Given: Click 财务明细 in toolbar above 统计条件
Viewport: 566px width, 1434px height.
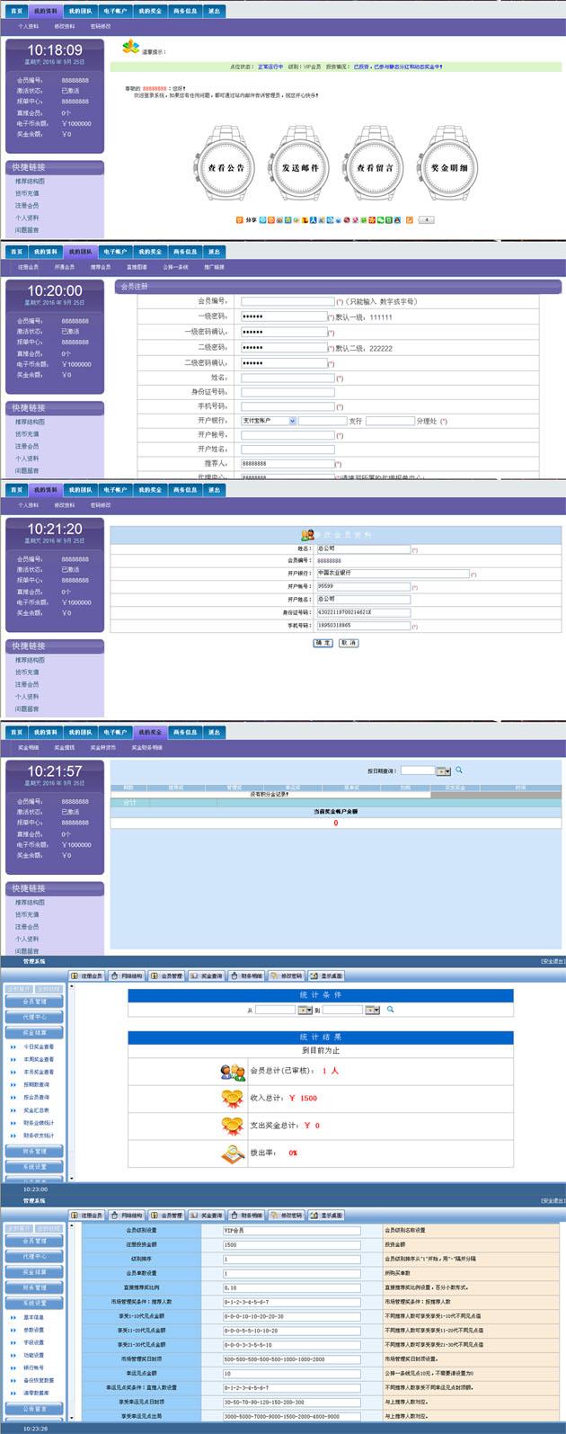Looking at the screenshot, I should [246, 975].
